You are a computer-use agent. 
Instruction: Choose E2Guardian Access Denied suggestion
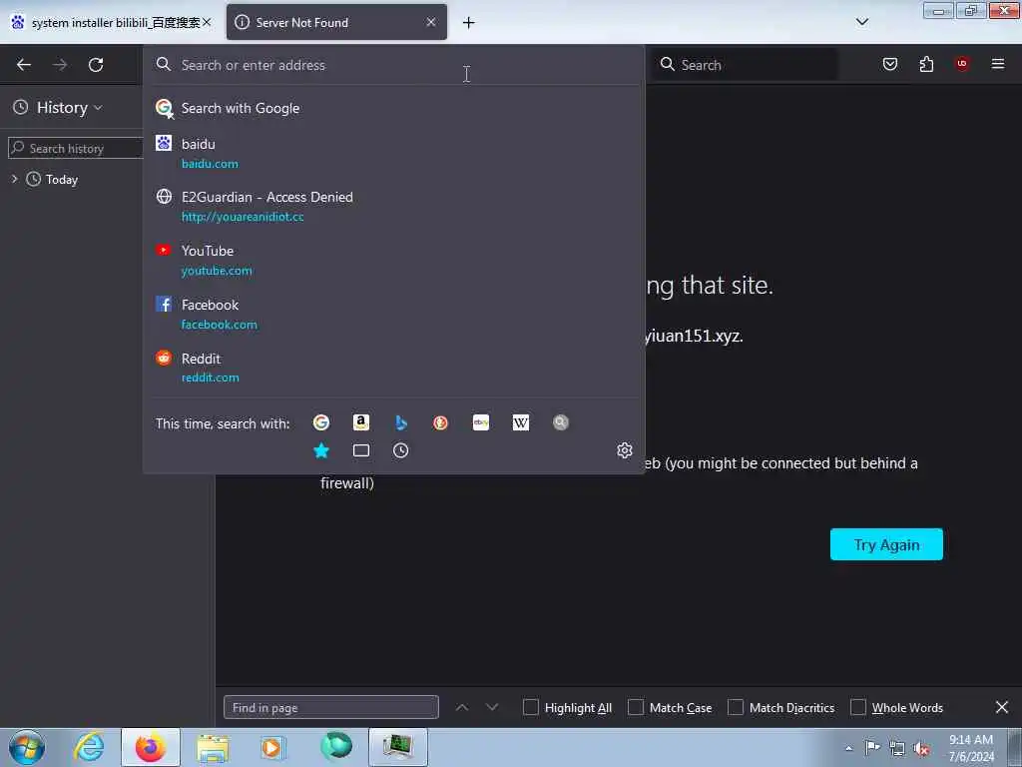[x=393, y=206]
